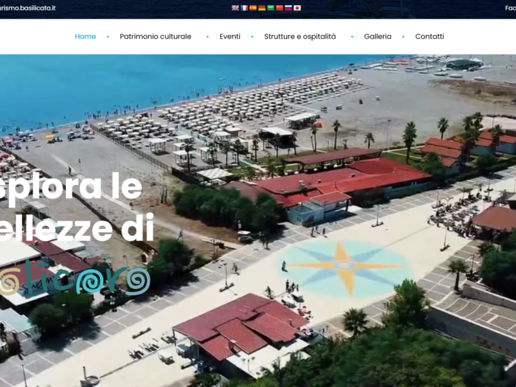This screenshot has height=387, width=516.
Task: Switch to Chinese via the flag
Action: 279,8
